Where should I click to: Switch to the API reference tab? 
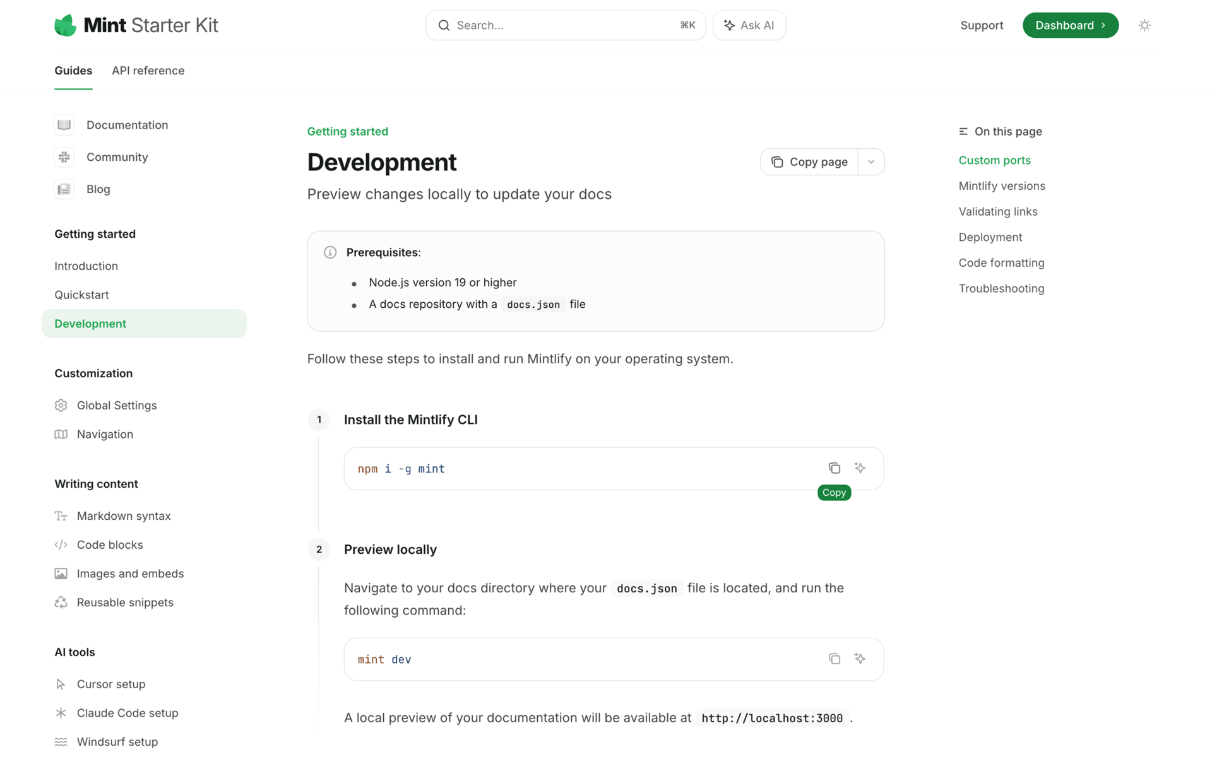148,71
